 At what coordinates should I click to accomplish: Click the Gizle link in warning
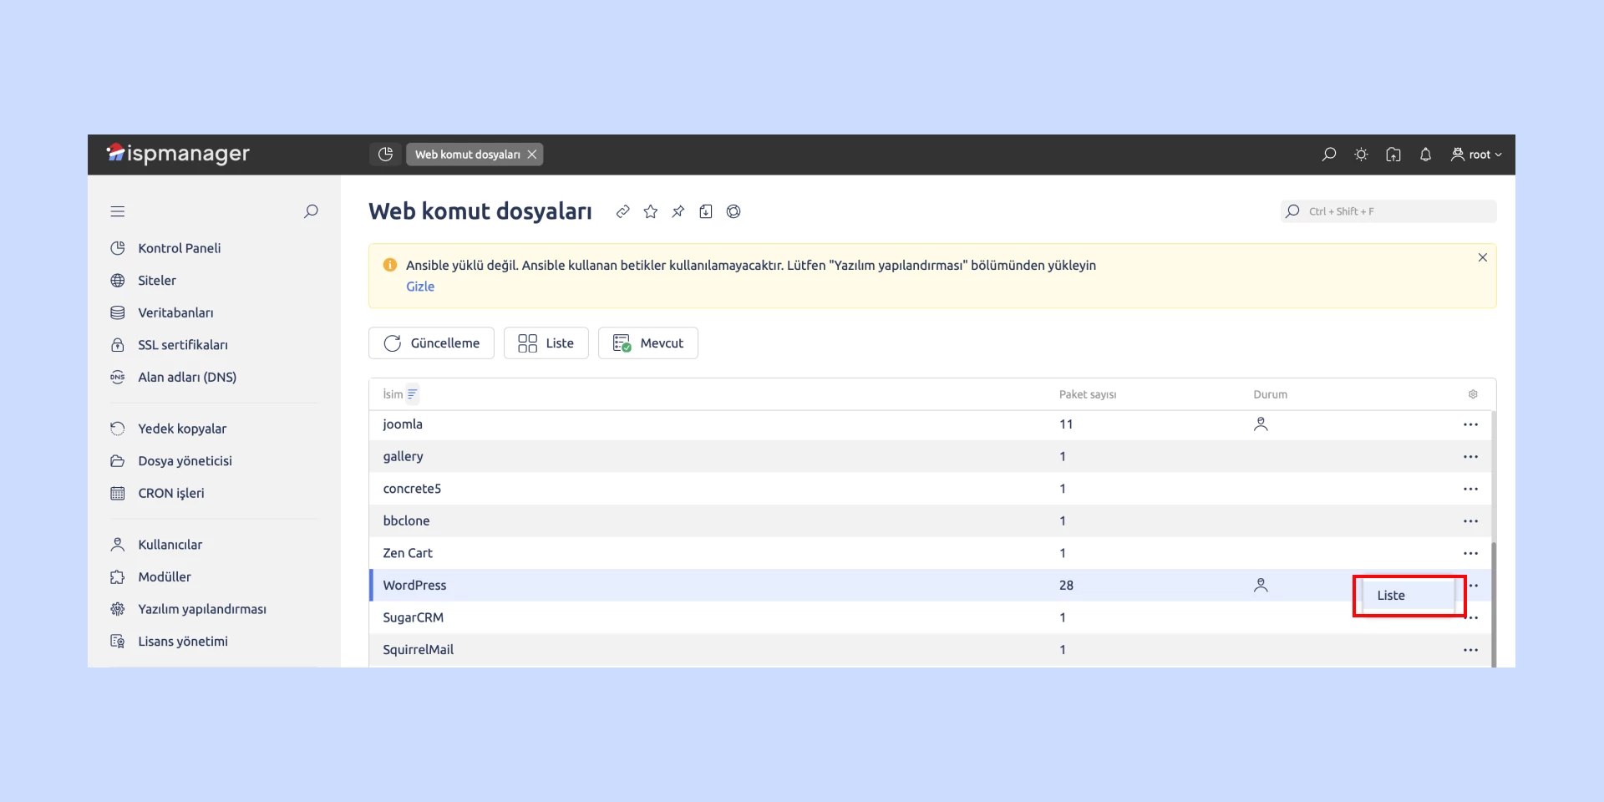[420, 287]
